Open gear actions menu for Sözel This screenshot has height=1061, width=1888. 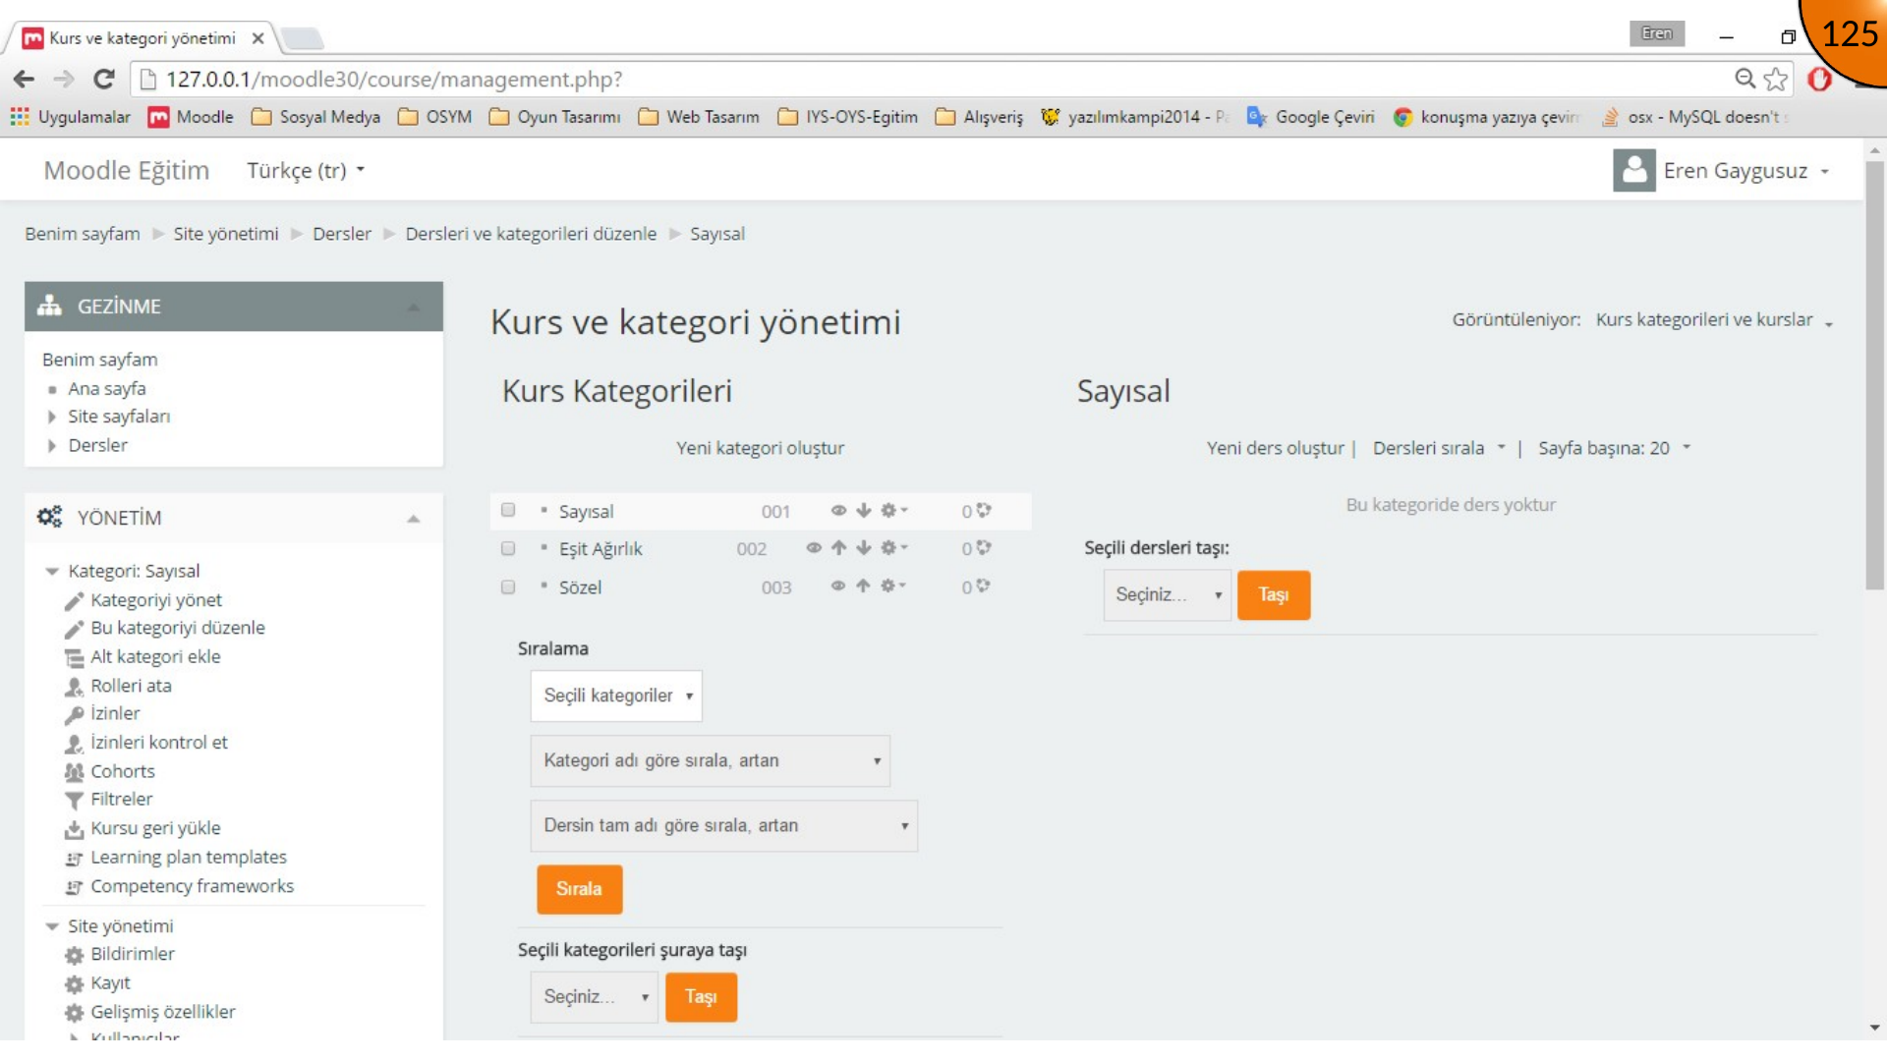pos(893,586)
